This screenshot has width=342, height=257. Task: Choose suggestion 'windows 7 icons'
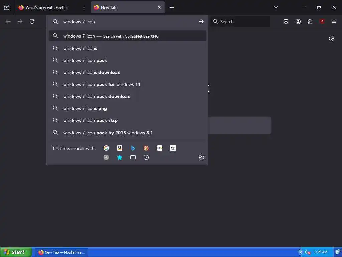[127, 48]
